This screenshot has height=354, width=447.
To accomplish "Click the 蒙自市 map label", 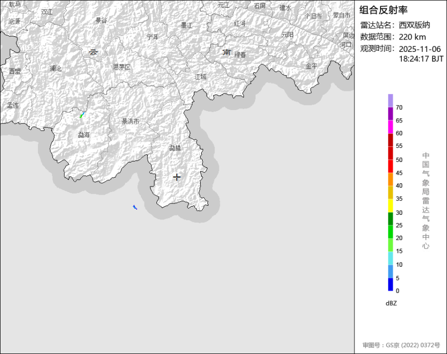I will tap(341, 15).
